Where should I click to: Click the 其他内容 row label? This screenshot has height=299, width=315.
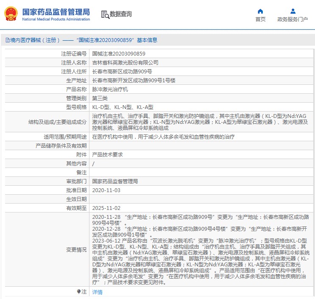coord(76,164)
